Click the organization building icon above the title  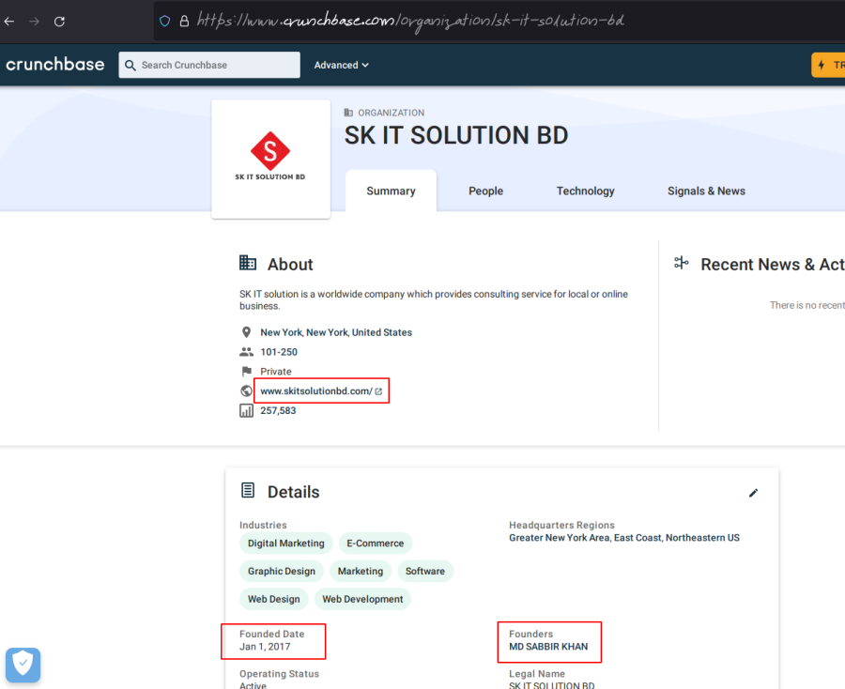pyautogui.click(x=348, y=113)
